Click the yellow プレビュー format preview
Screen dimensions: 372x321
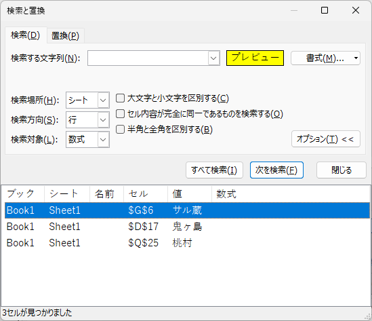[255, 58]
